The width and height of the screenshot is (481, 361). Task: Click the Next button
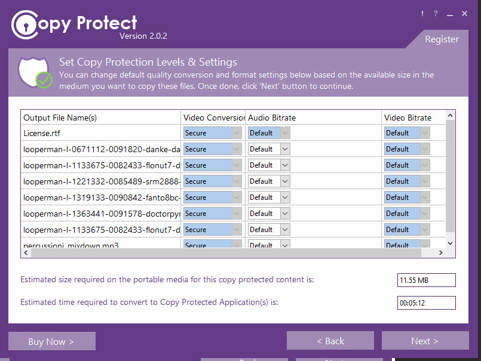click(425, 341)
